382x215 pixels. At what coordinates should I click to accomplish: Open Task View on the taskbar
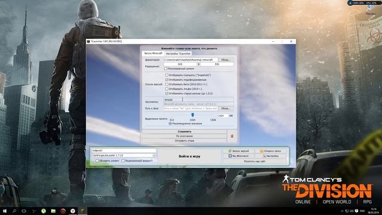pyautogui.click(x=24, y=211)
